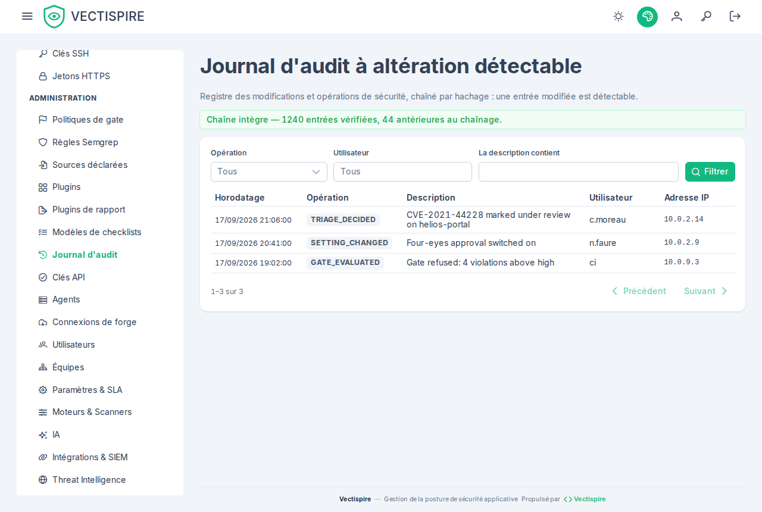
Task: Click the Politiques de gate flag icon
Action: click(x=43, y=120)
